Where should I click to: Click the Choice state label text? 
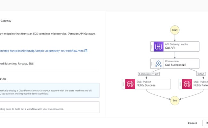pyautogui.click(x=172, y=61)
